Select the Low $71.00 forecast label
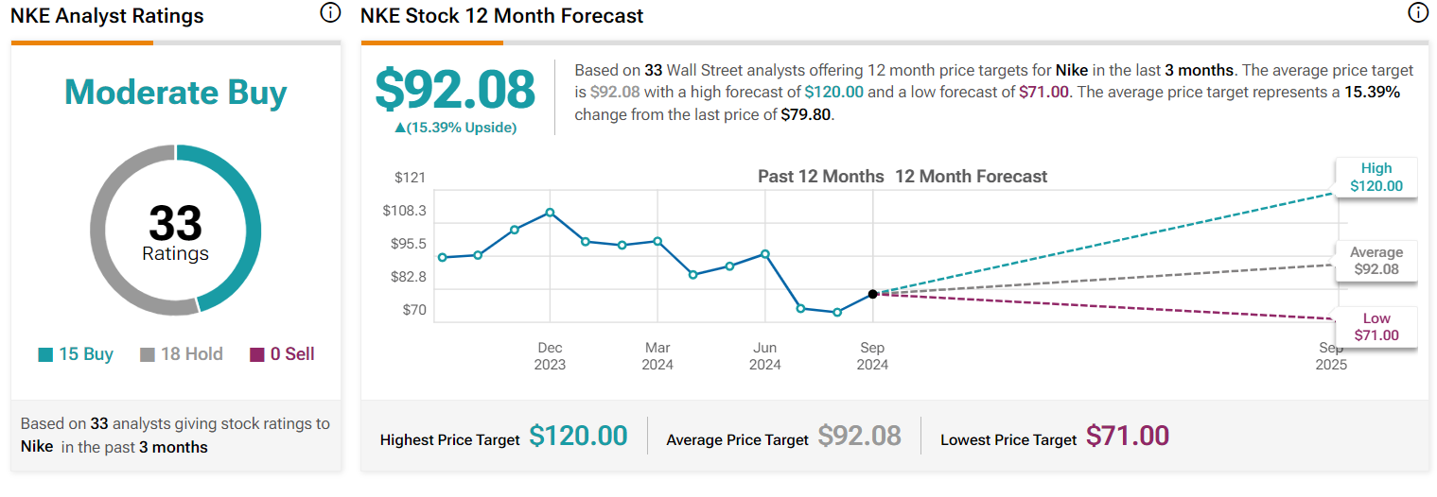The width and height of the screenshot is (1437, 497). click(x=1376, y=327)
